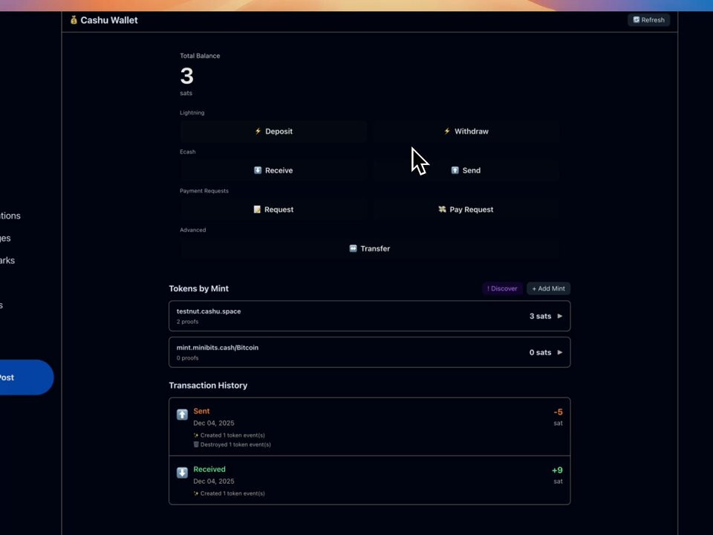Click the Ecash Send button
713x535 pixels.
[x=466, y=171]
